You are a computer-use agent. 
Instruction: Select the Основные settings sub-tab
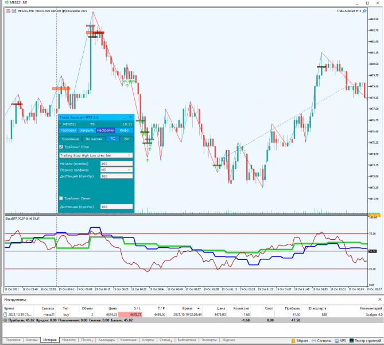[70, 139]
